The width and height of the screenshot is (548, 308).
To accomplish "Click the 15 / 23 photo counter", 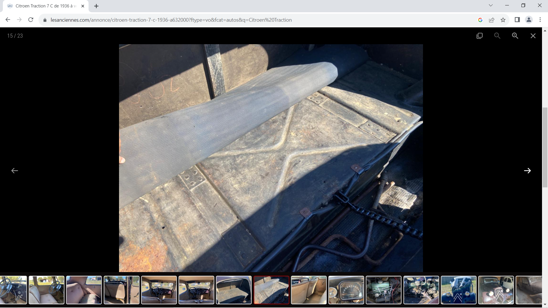I will coord(15,36).
